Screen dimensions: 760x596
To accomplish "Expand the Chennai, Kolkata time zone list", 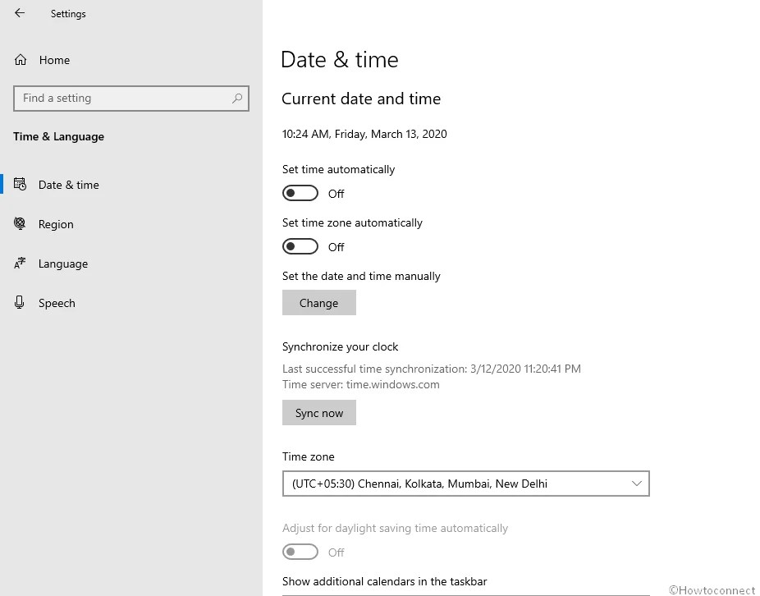I will 465,484.
